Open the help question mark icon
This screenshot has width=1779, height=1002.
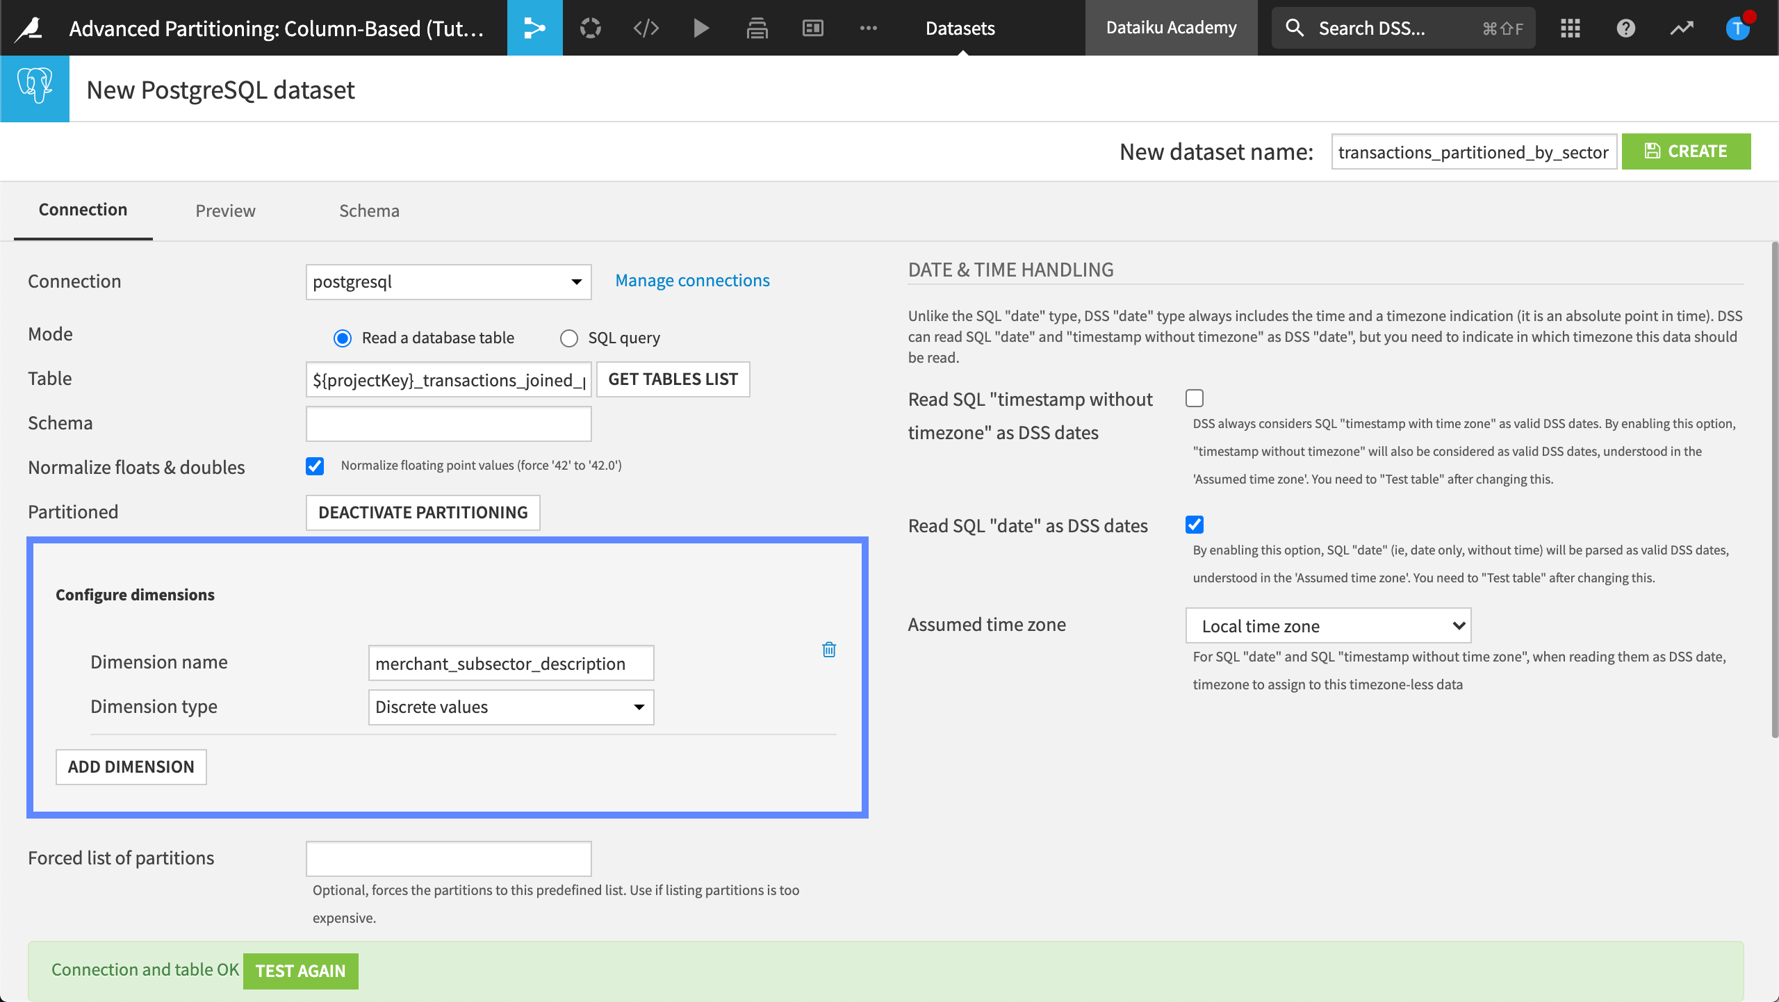tap(1625, 28)
